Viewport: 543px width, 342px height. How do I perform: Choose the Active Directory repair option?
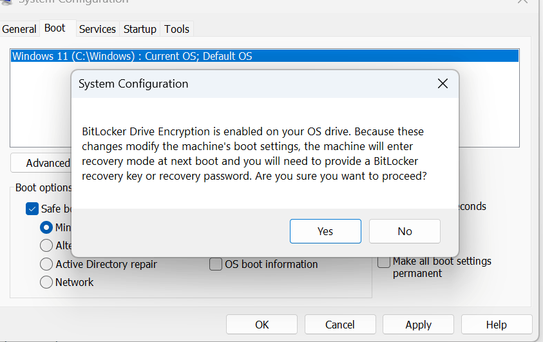pyautogui.click(x=46, y=264)
